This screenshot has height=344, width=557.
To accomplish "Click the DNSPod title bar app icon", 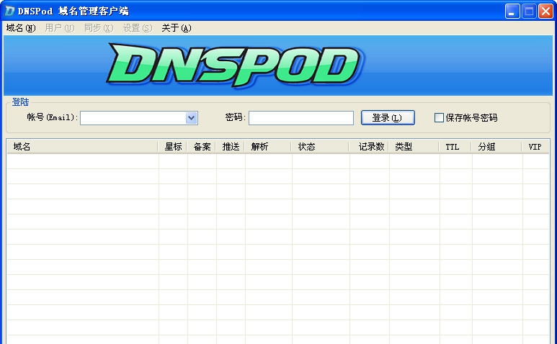I will 9,11.
